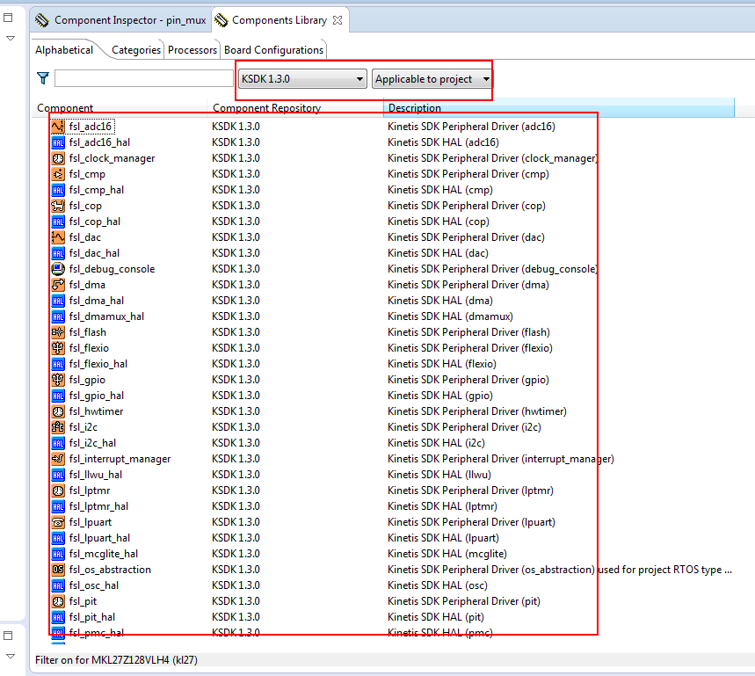Switch to the Processors tab
The image size is (755, 676).
pyautogui.click(x=192, y=50)
